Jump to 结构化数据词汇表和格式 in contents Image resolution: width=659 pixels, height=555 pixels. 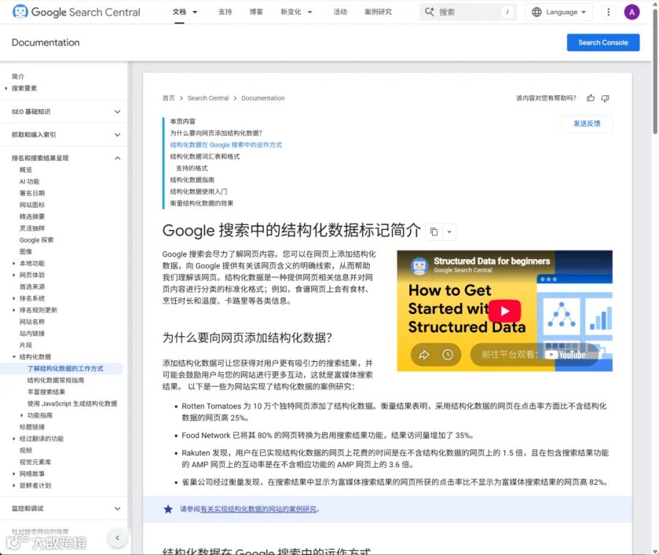tap(205, 157)
